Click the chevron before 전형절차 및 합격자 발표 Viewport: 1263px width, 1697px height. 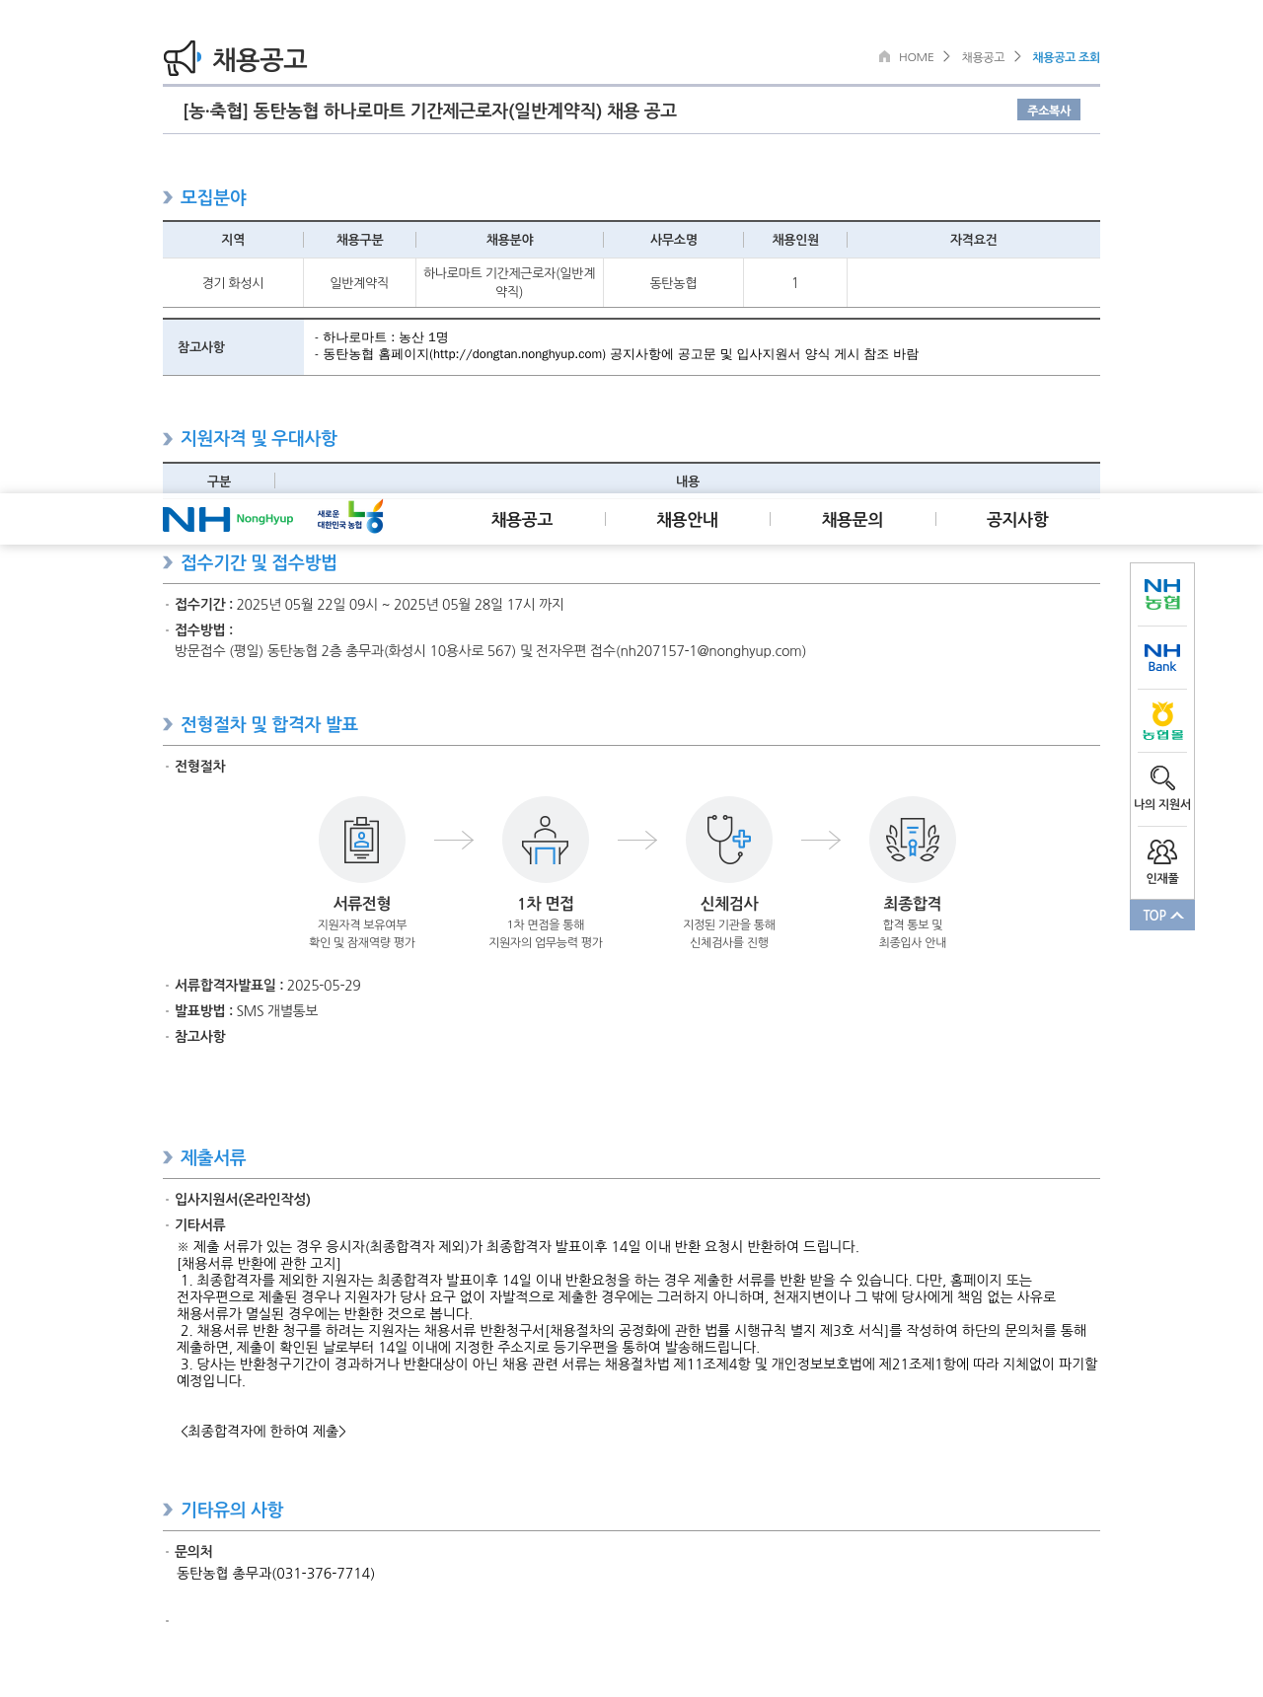click(168, 724)
